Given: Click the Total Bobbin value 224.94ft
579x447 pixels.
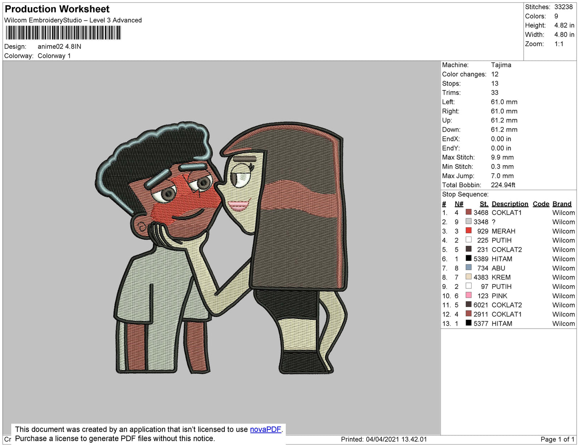Looking at the screenshot, I should [x=503, y=185].
